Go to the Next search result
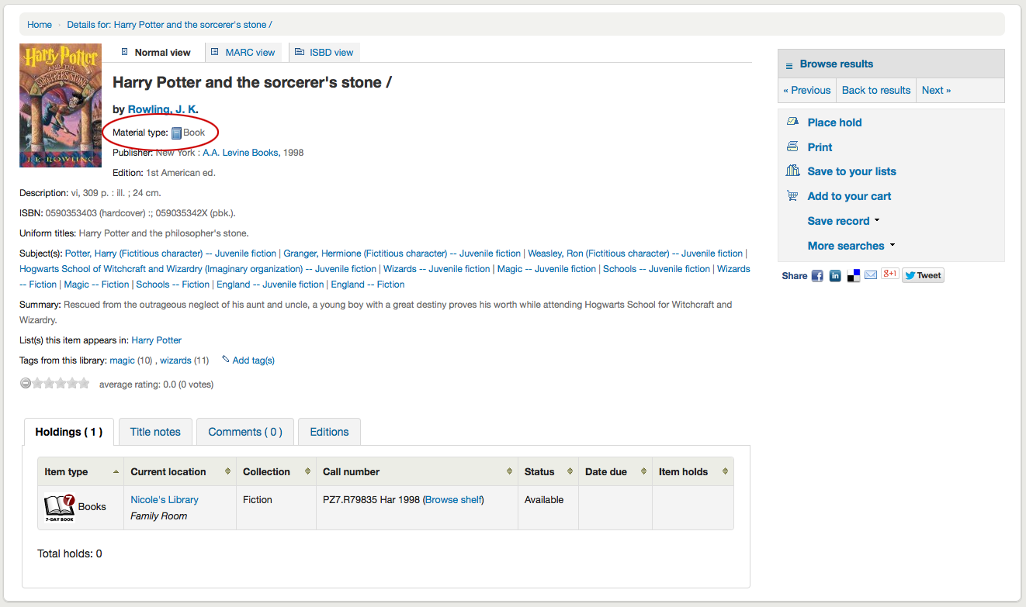Screen dimensions: 1026x607 (936, 90)
